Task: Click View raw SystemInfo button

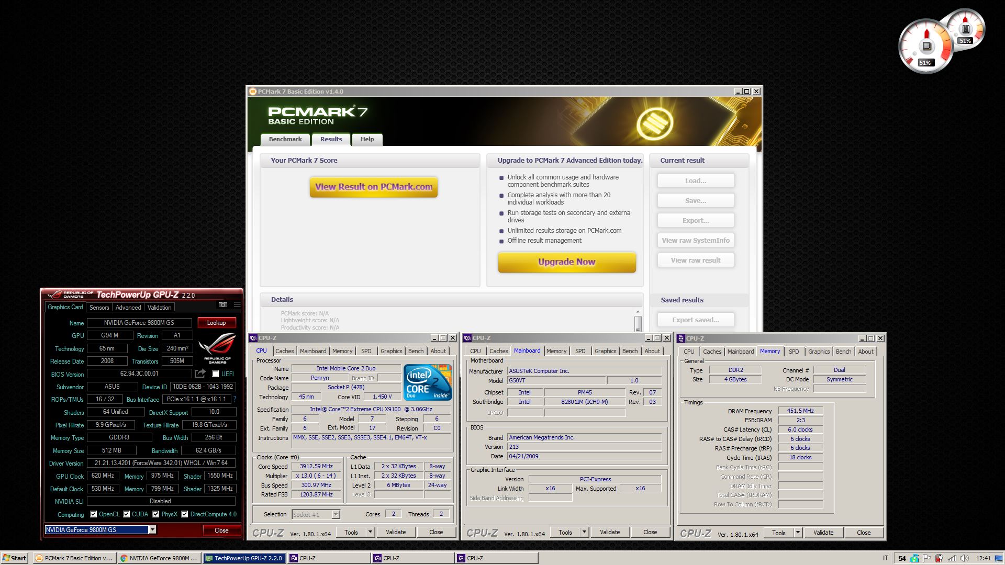Action: point(696,240)
